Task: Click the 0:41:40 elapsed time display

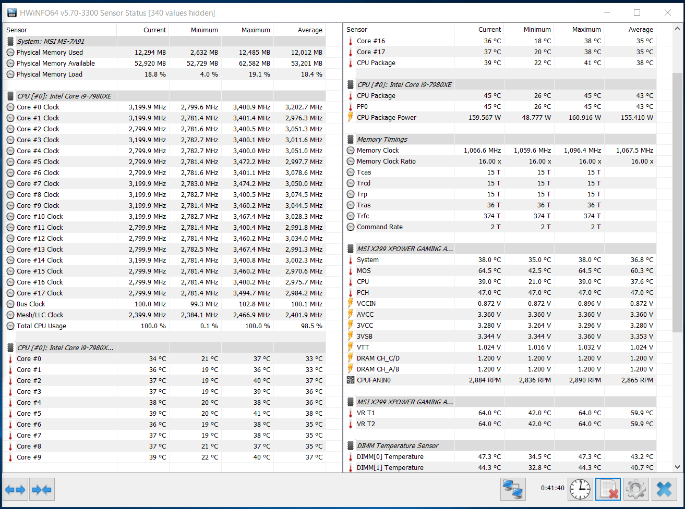Action: [x=552, y=488]
